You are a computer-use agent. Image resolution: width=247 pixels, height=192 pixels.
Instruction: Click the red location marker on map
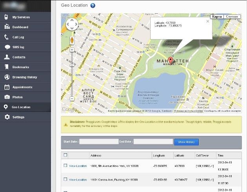pyautogui.click(x=170, y=60)
